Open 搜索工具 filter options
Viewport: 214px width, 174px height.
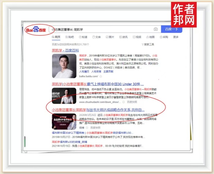(x=148, y=44)
